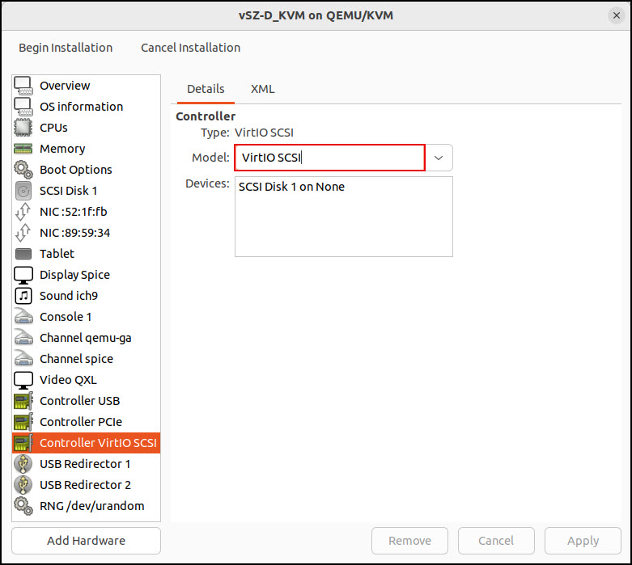This screenshot has width=632, height=565.
Task: Open the Memory settings entry
Action: 62,149
